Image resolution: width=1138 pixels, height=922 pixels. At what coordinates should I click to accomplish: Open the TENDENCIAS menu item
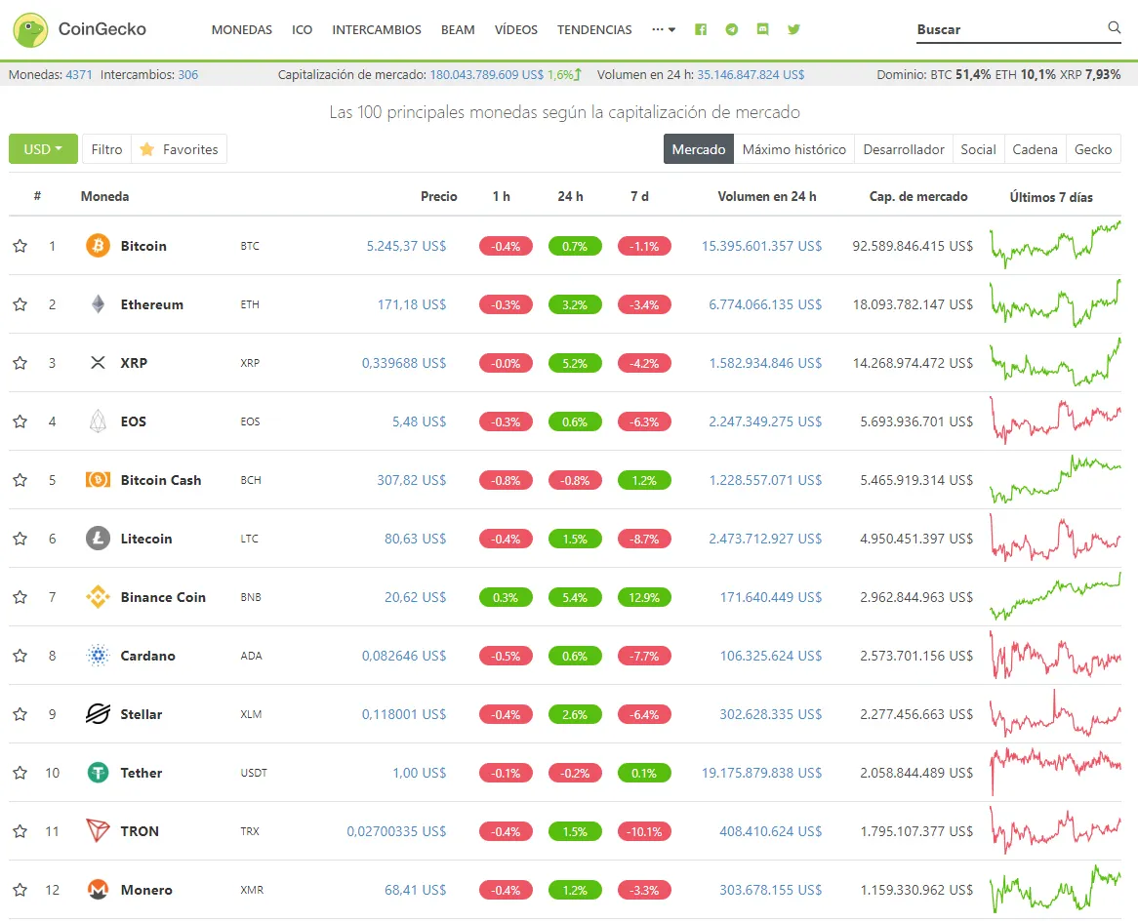point(594,29)
